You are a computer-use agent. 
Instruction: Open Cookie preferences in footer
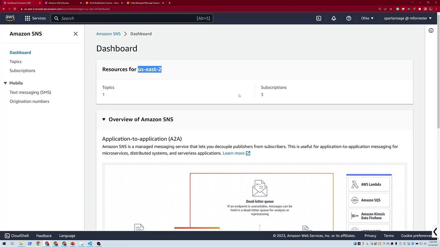click(x=417, y=236)
